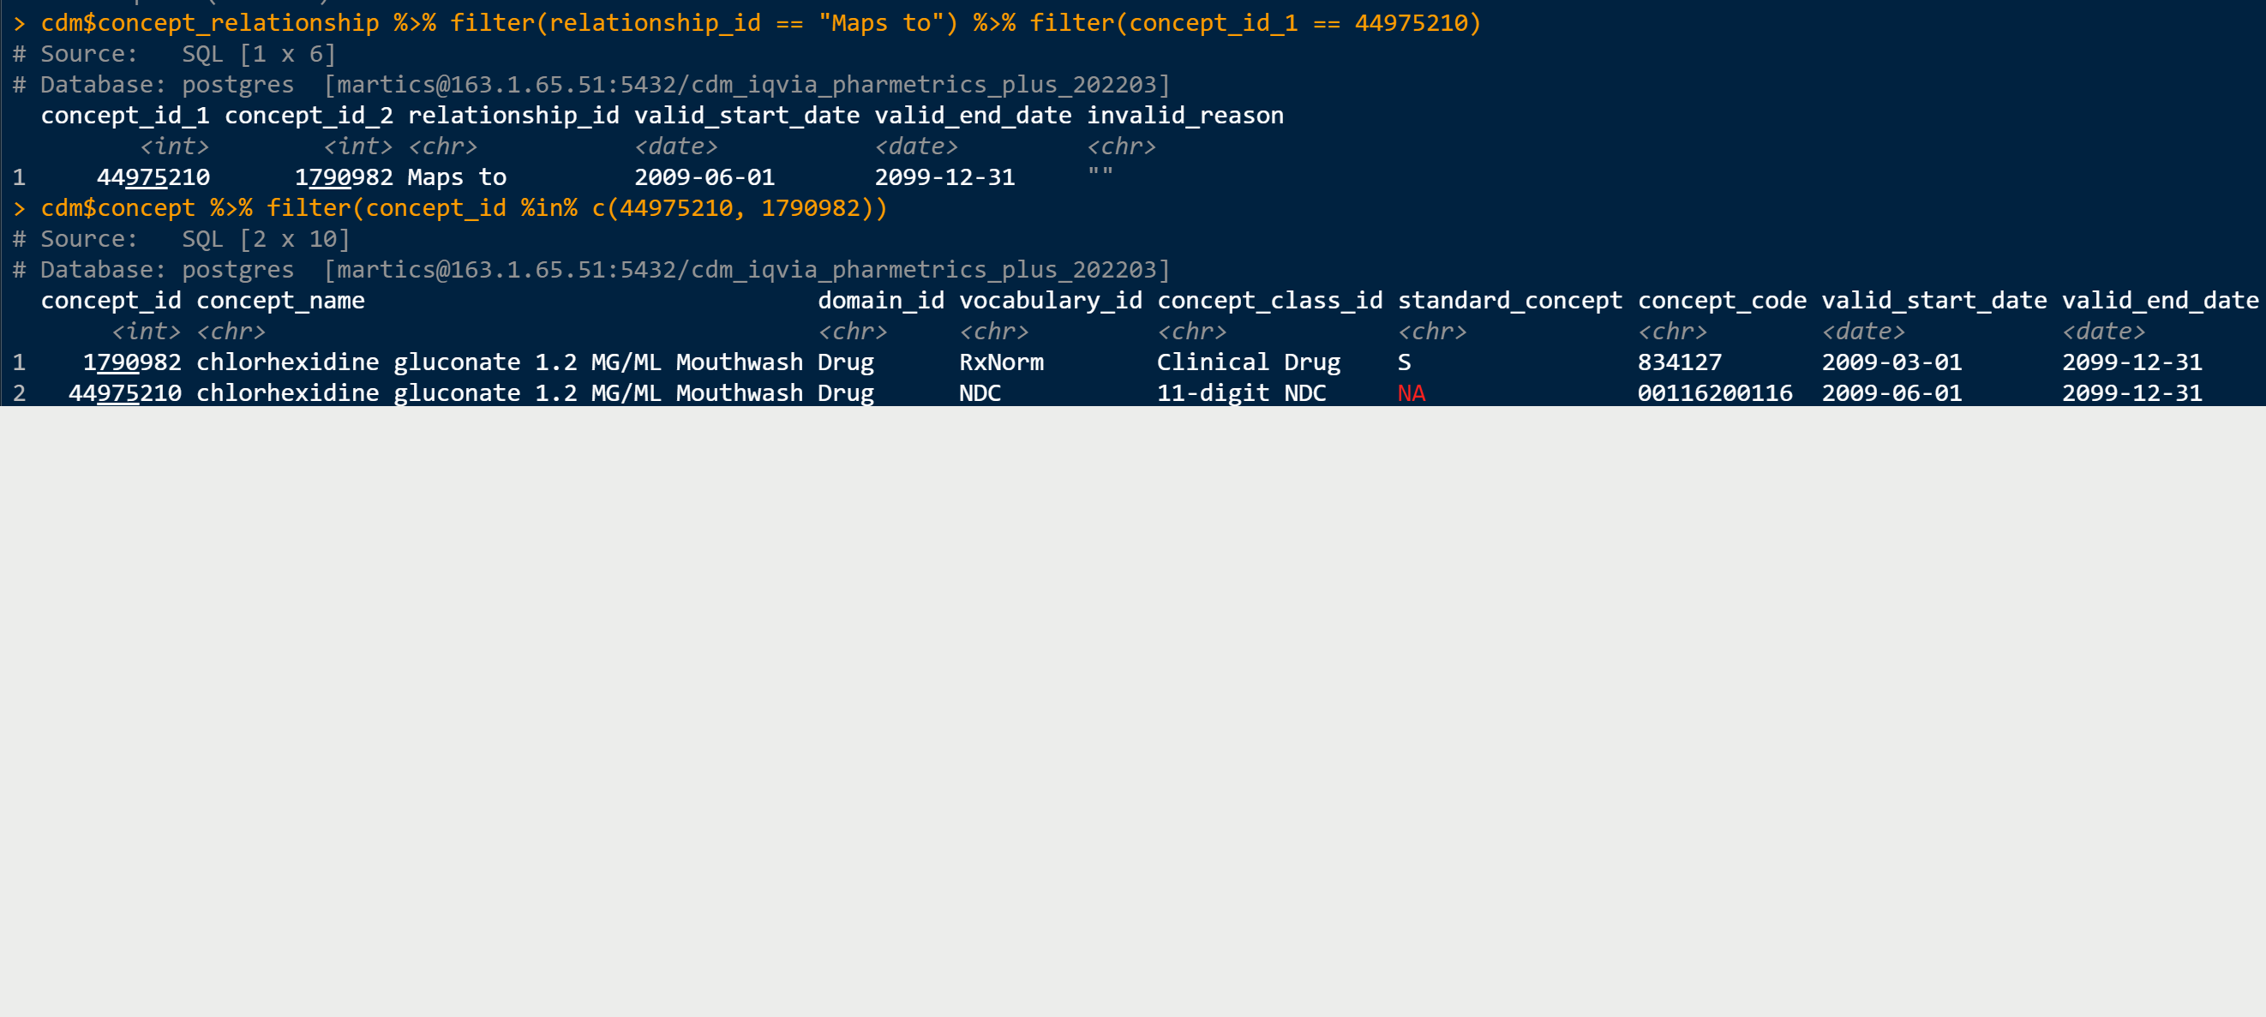Screen dimensions: 2266x1017
Task: Click the RxNorm vocabulary value
Action: coord(1001,362)
